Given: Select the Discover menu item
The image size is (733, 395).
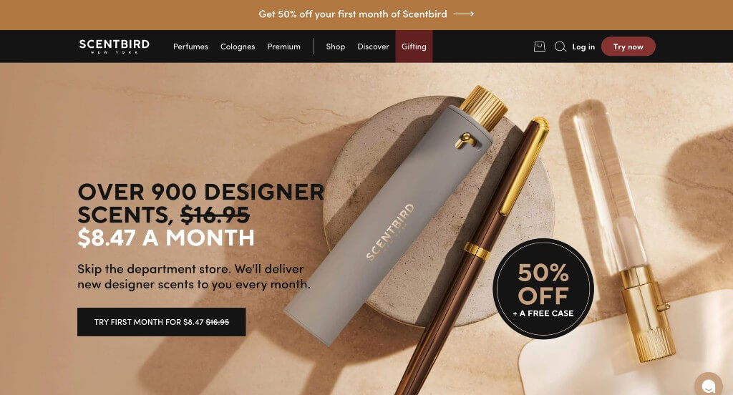Looking at the screenshot, I should 373,47.
